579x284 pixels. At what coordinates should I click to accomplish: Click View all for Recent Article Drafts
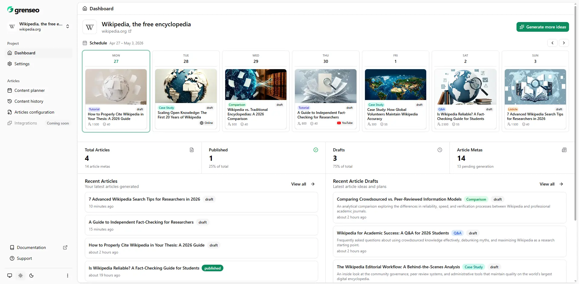click(551, 184)
